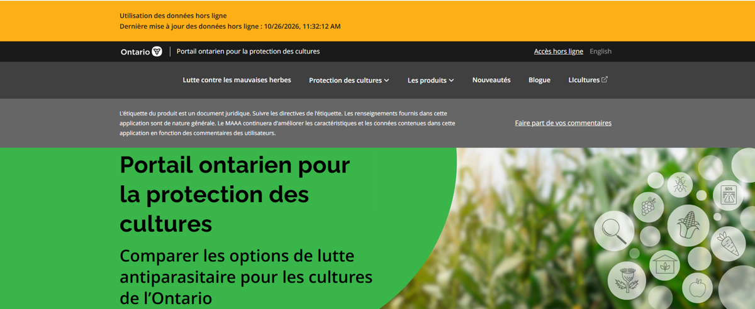This screenshot has width=755, height=309.
Task: Click the greenhouse seedling bubble icon
Action: tap(664, 264)
